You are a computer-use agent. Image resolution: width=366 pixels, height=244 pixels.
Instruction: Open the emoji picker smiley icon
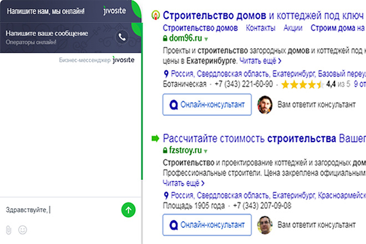click(23, 230)
